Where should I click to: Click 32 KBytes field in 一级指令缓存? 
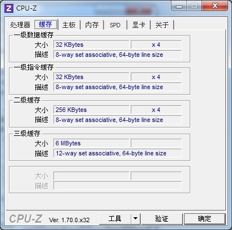pyautogui.click(x=91, y=77)
